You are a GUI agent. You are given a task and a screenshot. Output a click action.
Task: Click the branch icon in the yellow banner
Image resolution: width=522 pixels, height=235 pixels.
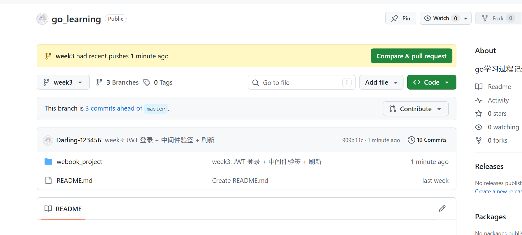(48, 56)
